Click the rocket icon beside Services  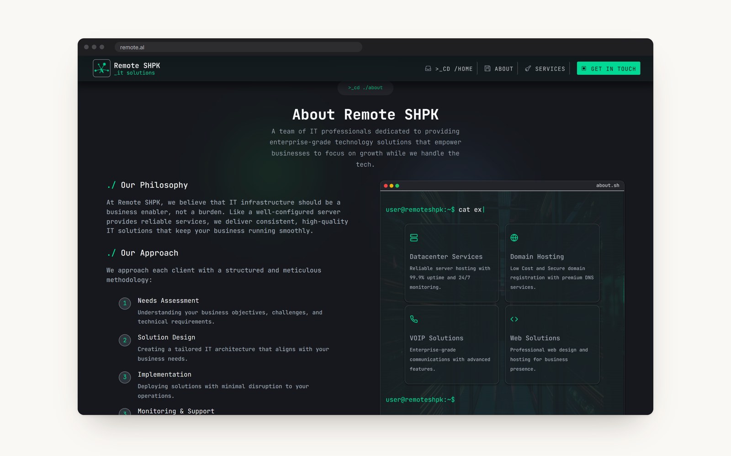click(x=528, y=68)
